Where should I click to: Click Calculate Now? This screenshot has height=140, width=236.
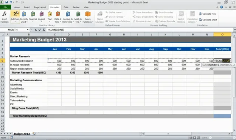click(x=208, y=14)
